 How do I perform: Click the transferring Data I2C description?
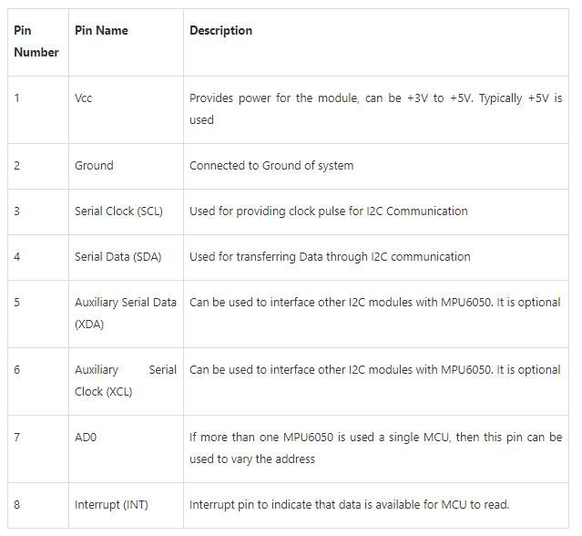330,256
